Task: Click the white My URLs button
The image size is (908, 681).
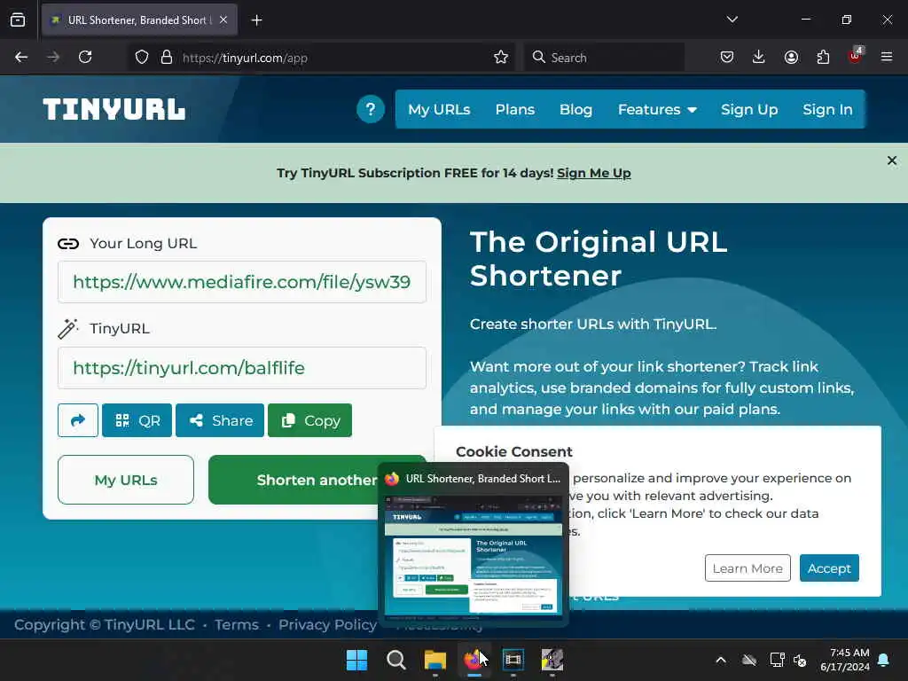Action: (126, 480)
